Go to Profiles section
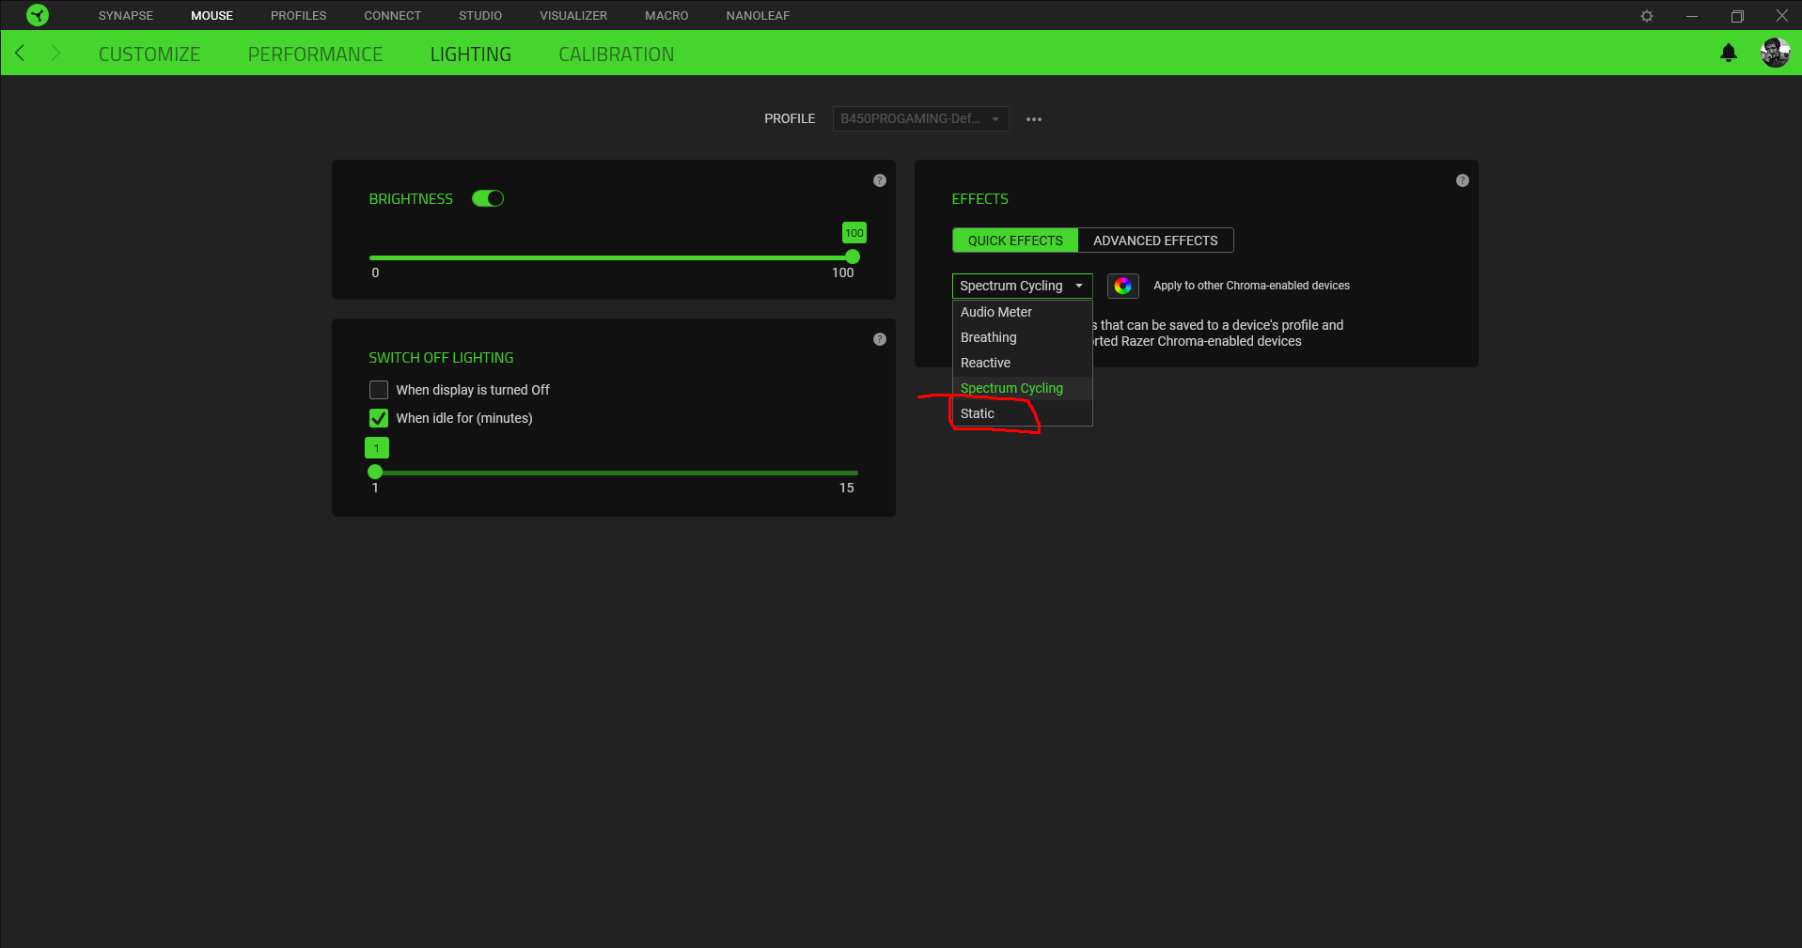Viewport: 1802px width, 948px height. click(299, 16)
